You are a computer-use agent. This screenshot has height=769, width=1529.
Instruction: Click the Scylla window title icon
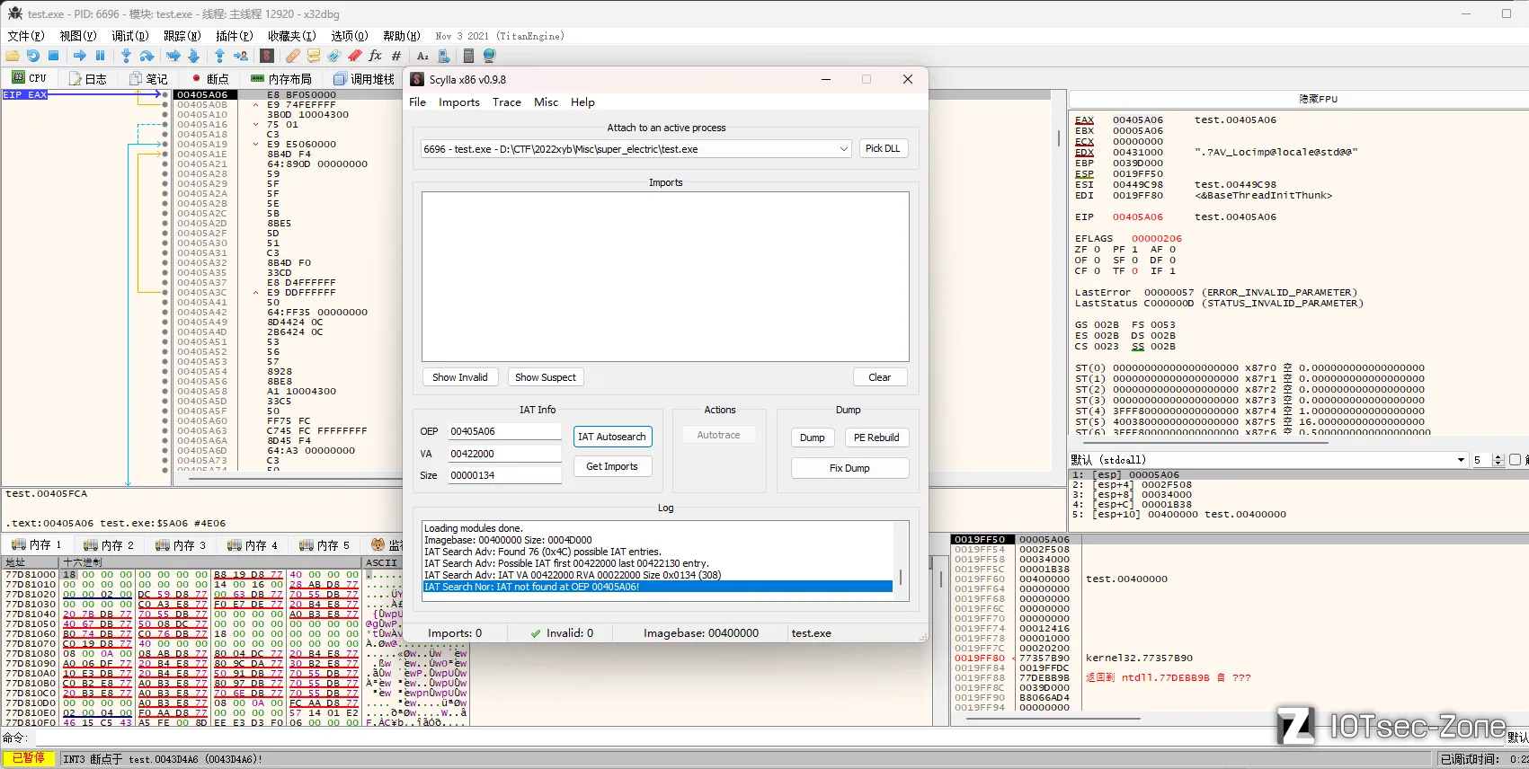tap(417, 79)
